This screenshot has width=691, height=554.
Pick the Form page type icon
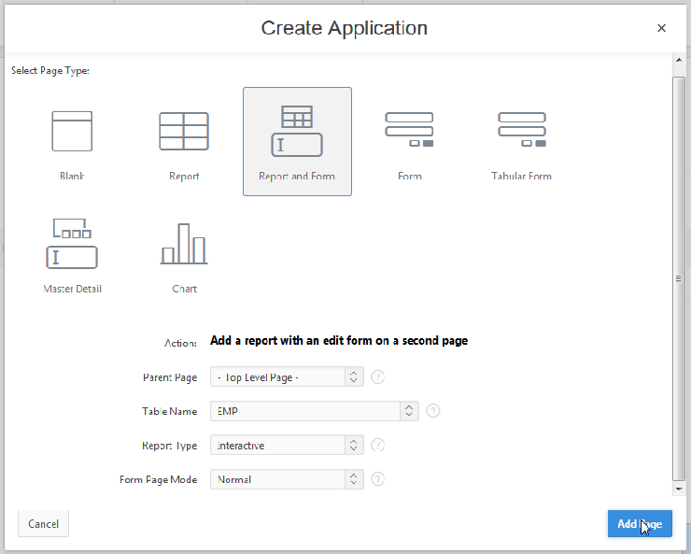tap(409, 130)
